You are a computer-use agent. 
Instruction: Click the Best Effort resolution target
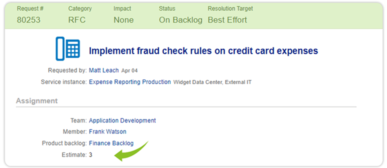pyautogui.click(x=227, y=20)
